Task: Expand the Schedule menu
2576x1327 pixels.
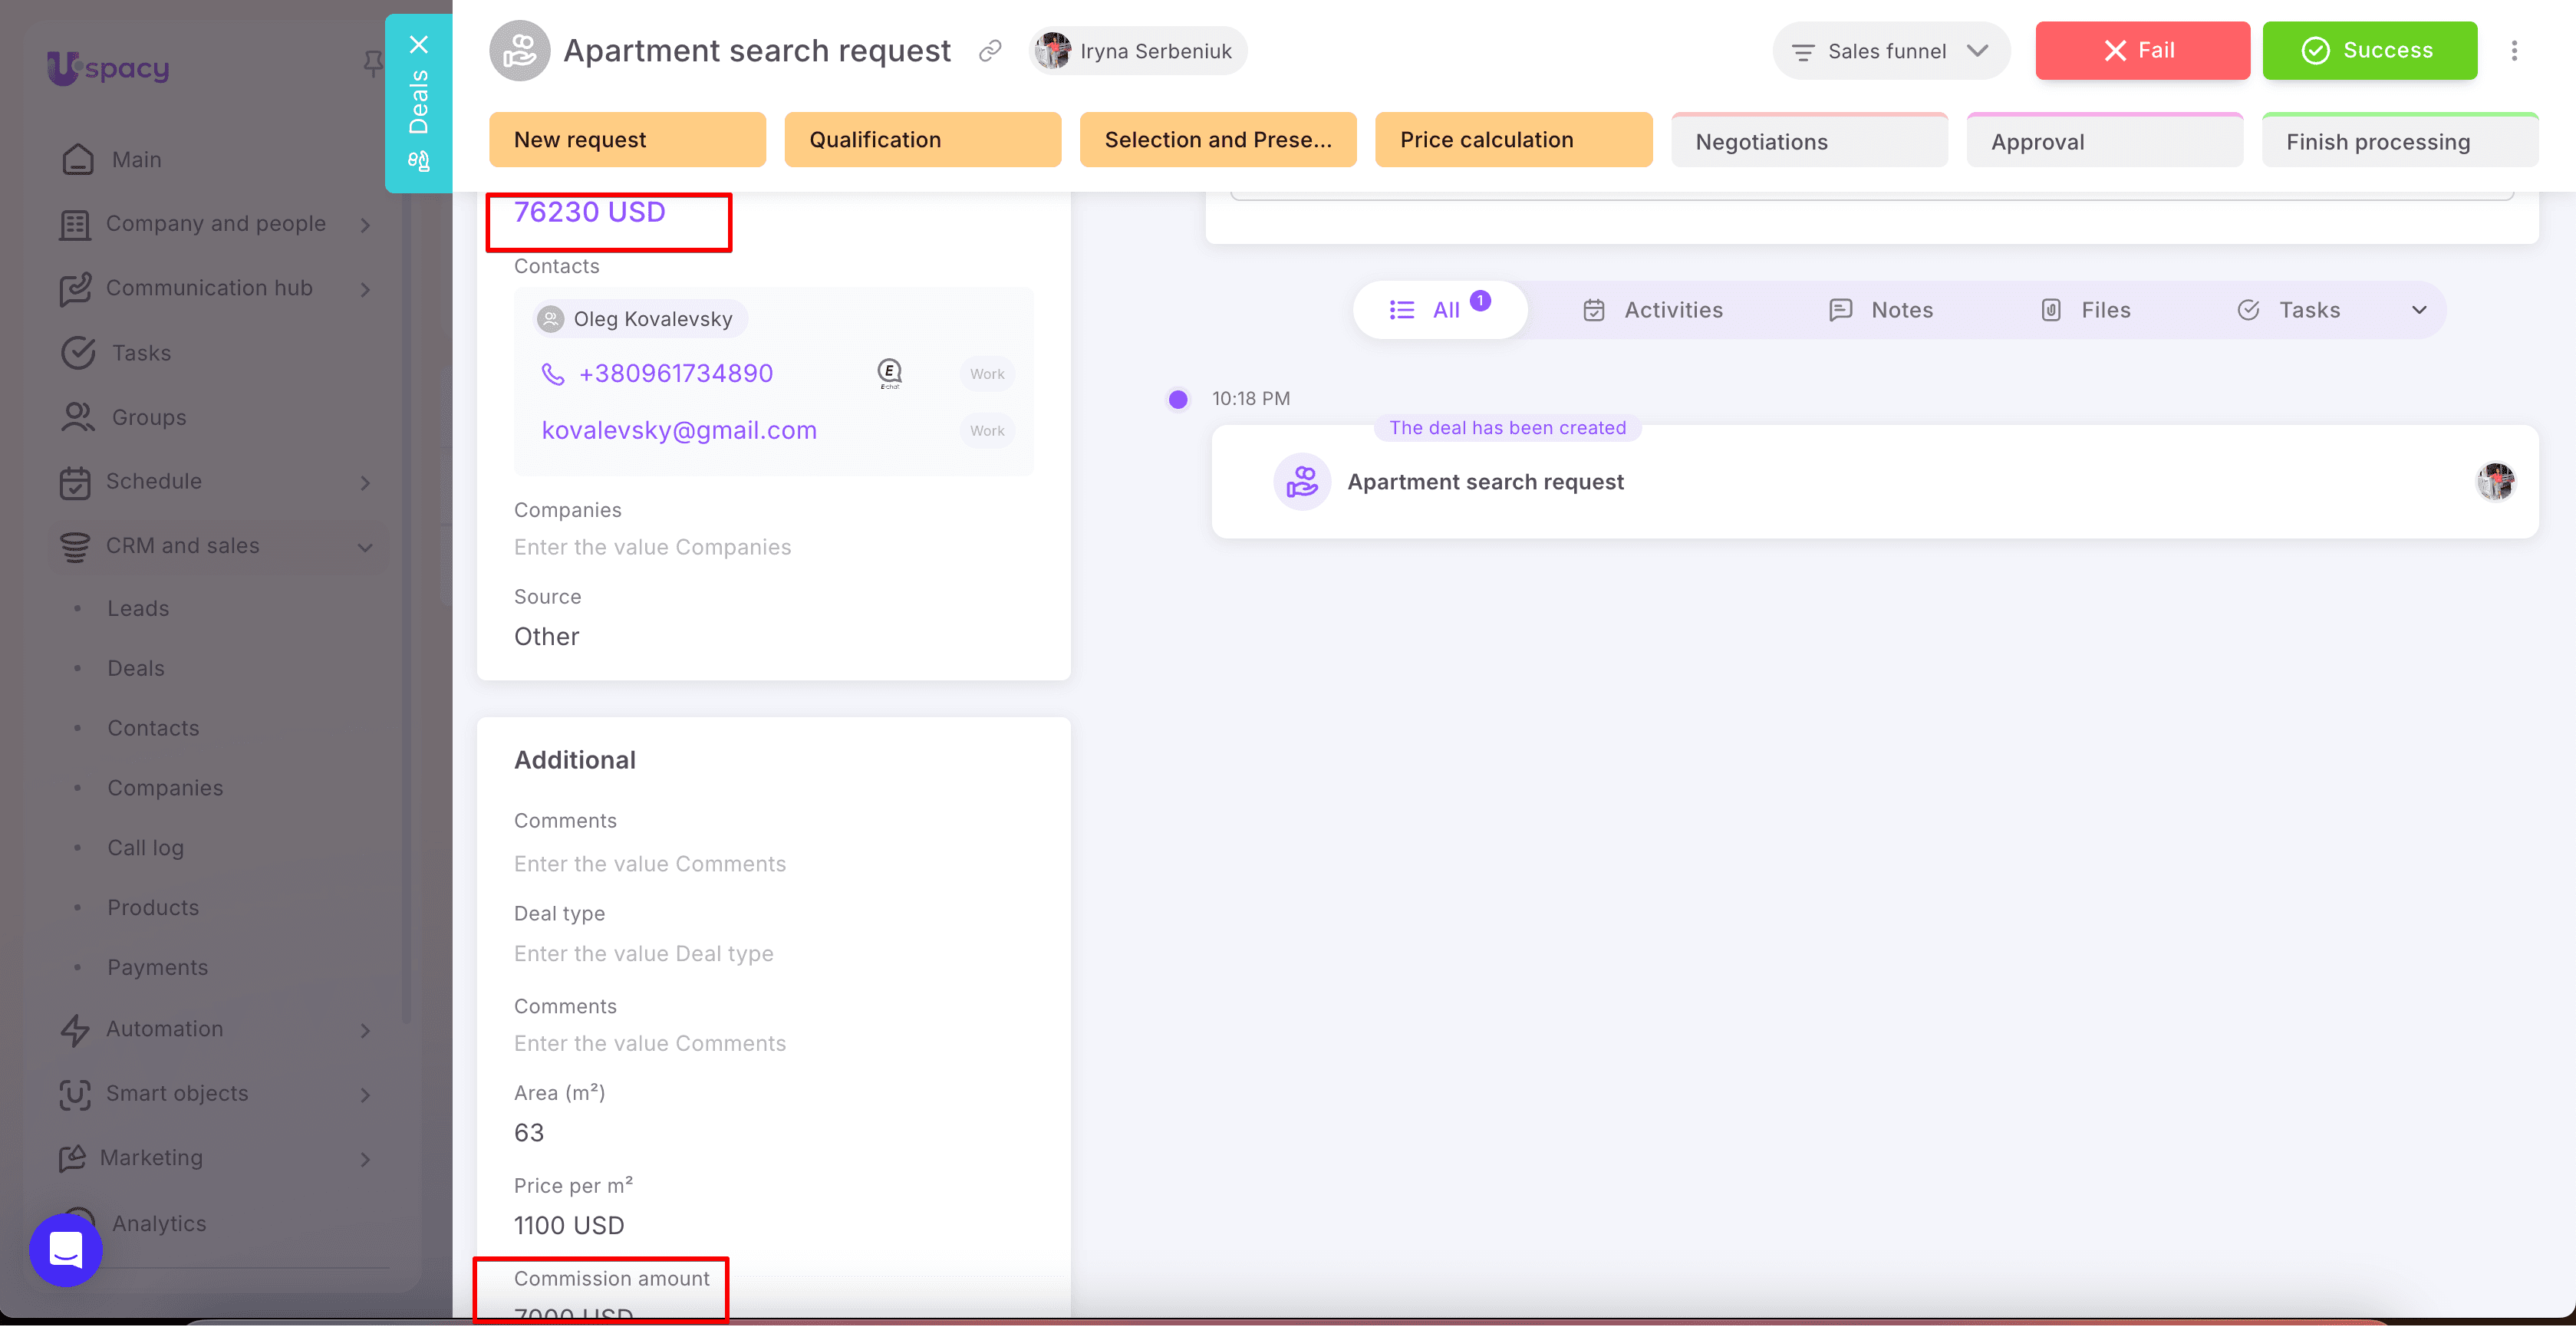Action: click(x=215, y=482)
